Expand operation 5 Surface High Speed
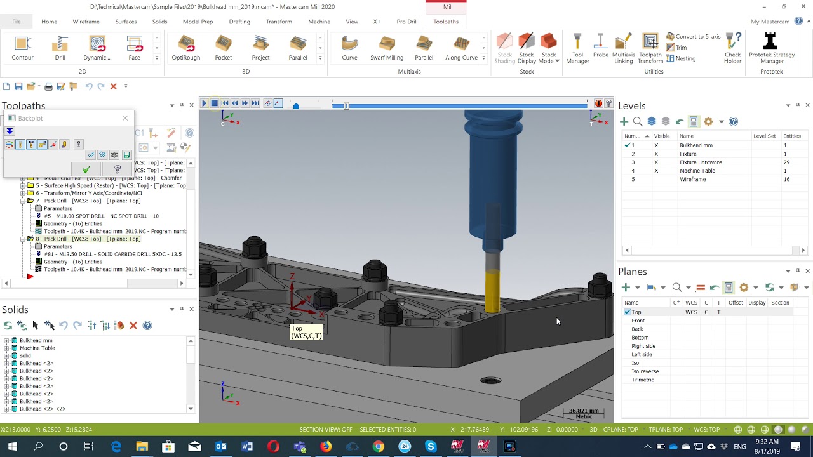The image size is (813, 457). (x=23, y=185)
